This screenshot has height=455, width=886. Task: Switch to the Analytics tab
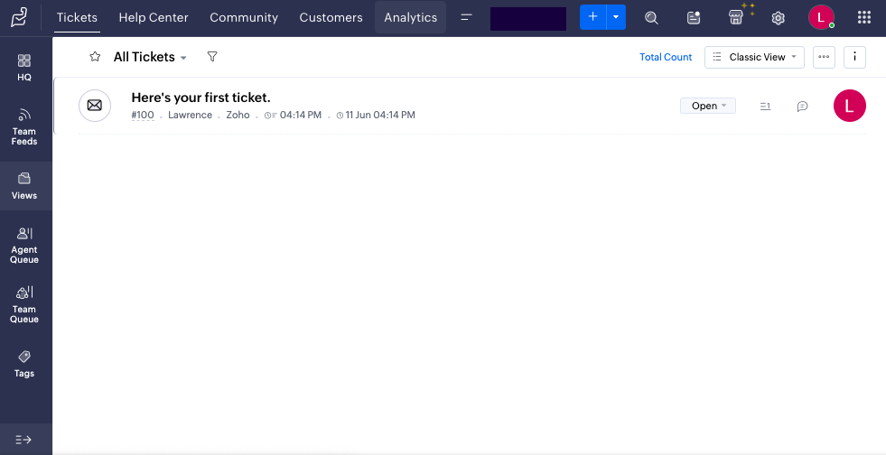coord(410,17)
